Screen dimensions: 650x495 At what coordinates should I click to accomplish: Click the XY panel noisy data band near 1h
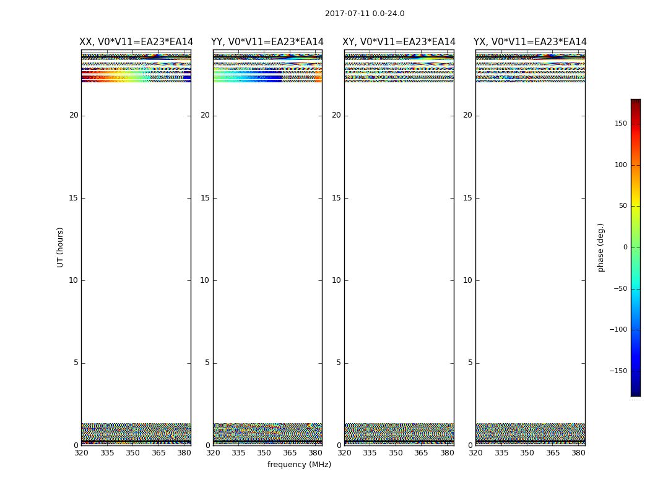pos(399,434)
